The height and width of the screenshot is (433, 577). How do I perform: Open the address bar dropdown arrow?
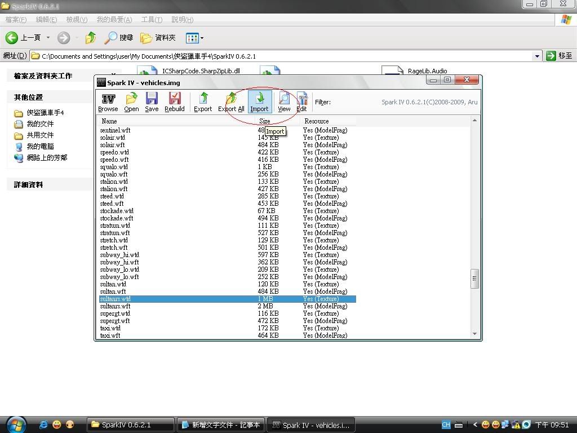coord(537,56)
